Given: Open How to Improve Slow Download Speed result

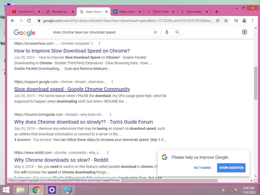Looking at the screenshot, I should point(72,51).
